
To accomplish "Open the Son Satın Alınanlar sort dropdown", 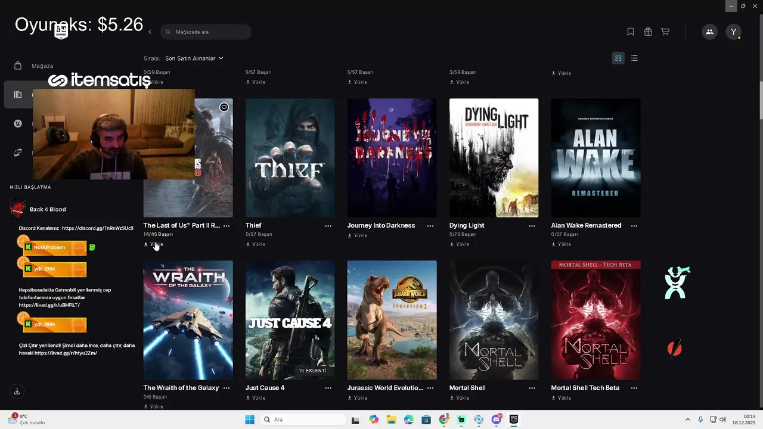I will (x=194, y=58).
